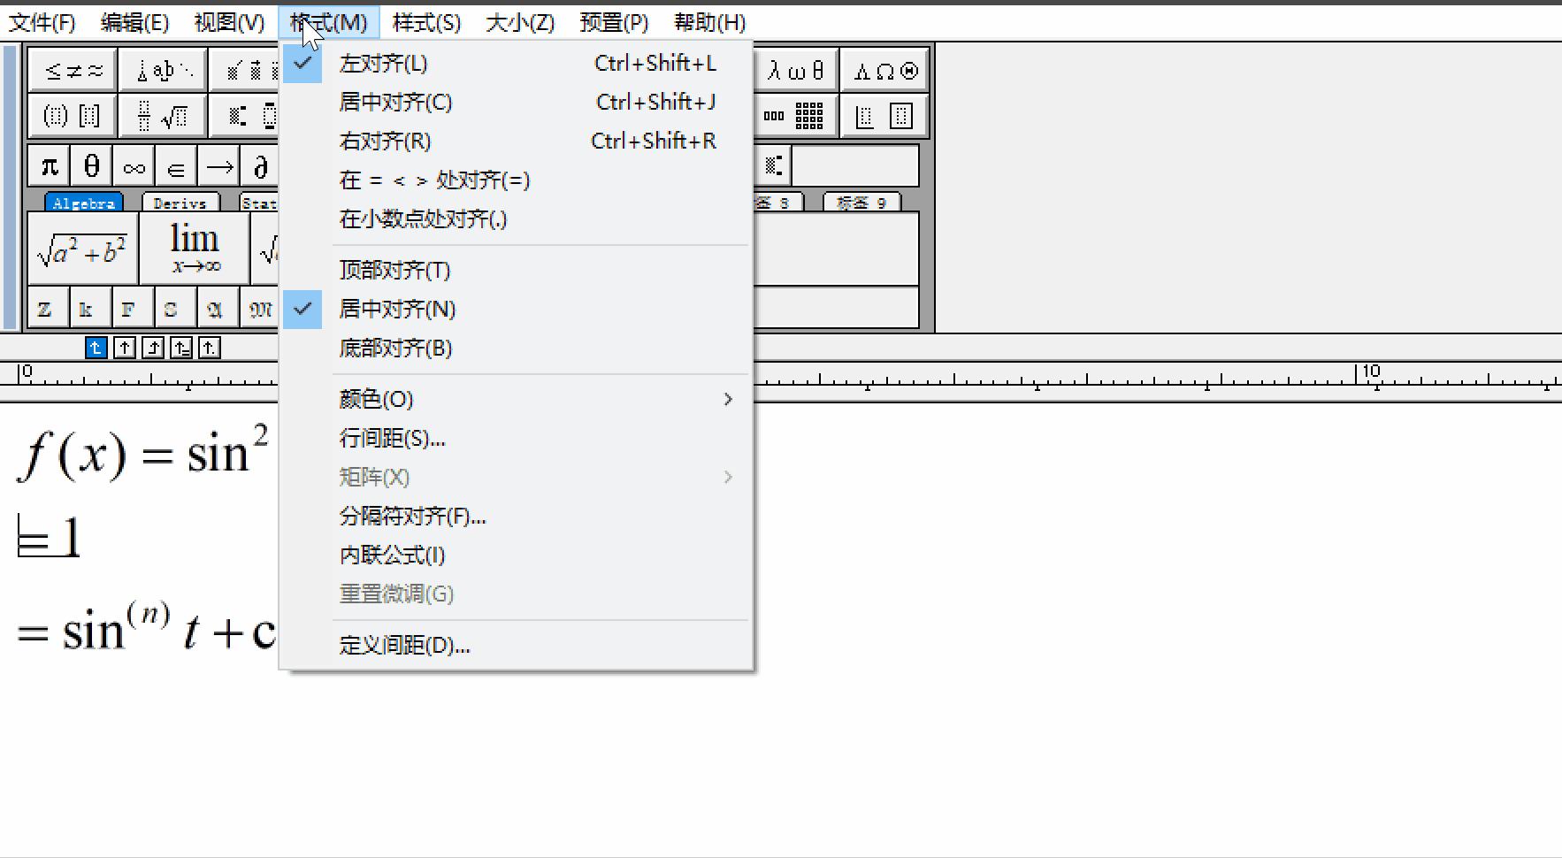Image resolution: width=1562 pixels, height=858 pixels.
Task: Insert the element-of symbol
Action: tap(177, 166)
